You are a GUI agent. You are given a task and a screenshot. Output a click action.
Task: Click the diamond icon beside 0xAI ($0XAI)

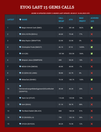[20, 105]
